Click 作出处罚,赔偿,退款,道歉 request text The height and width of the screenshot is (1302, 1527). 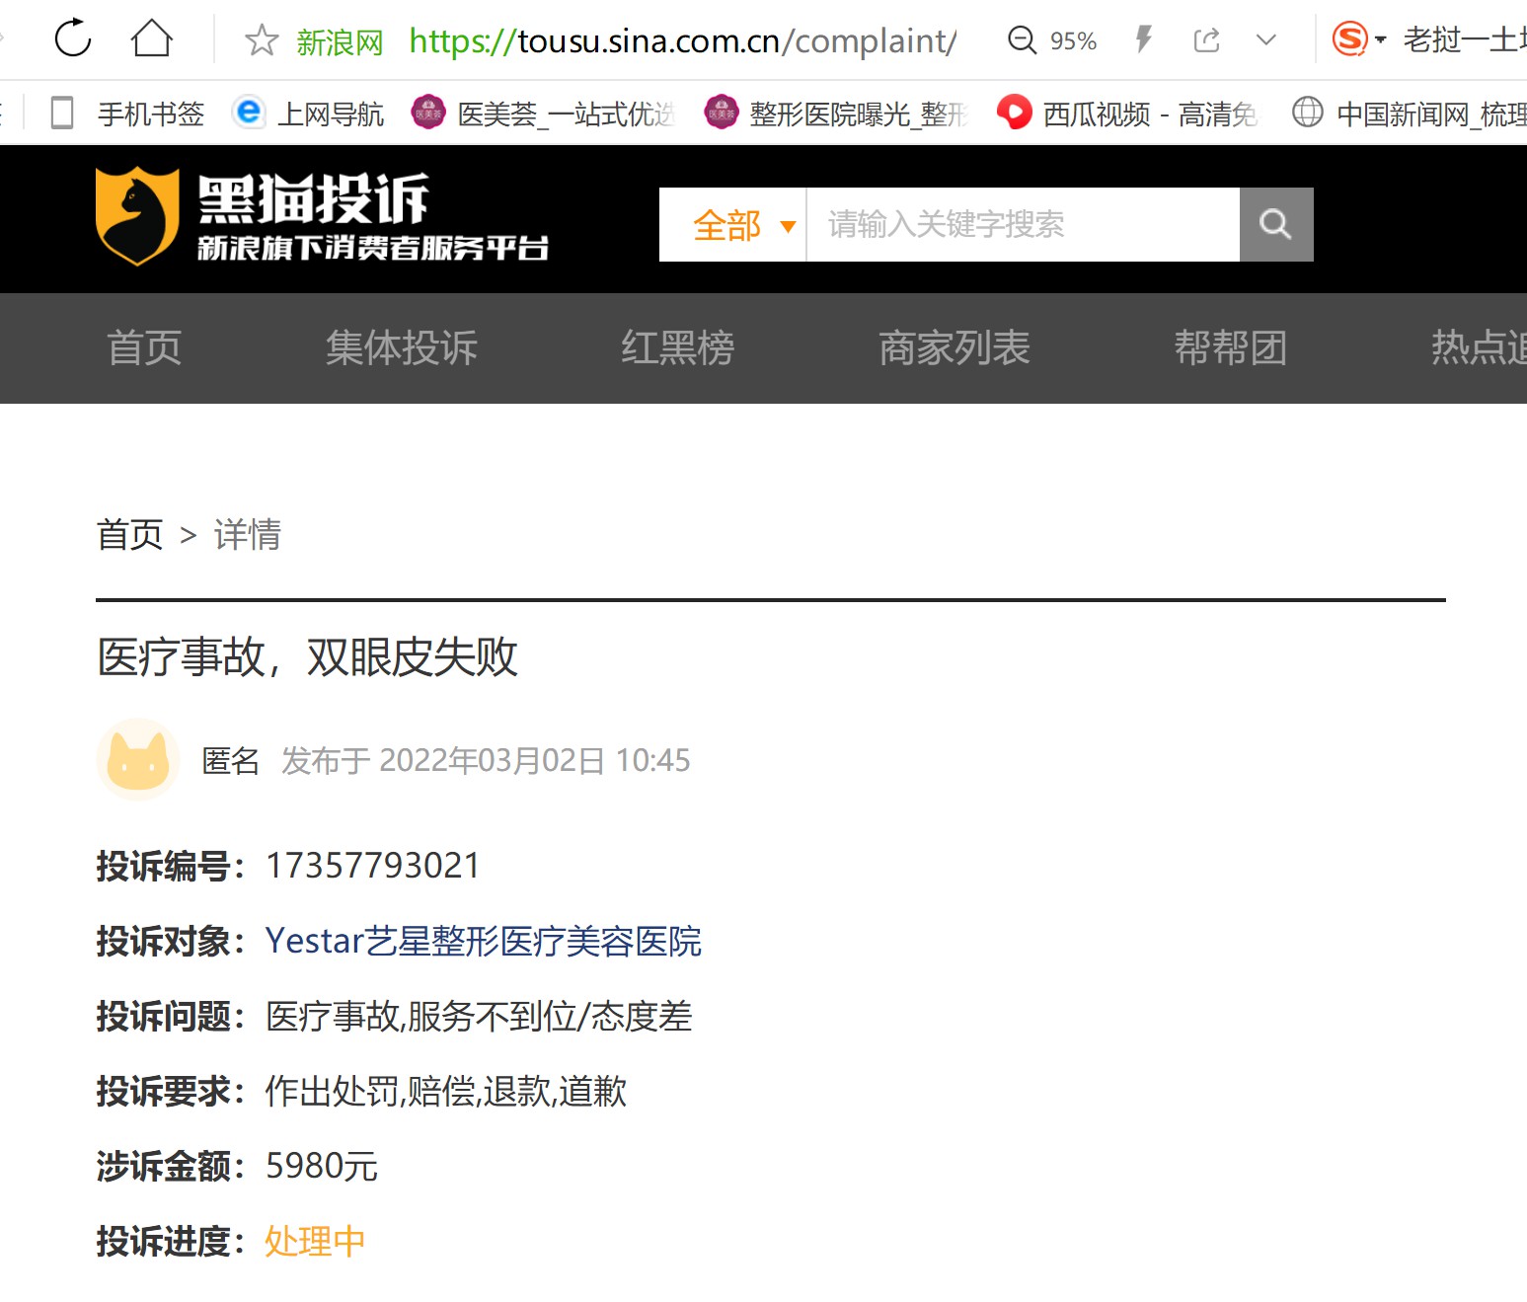pos(446,1092)
